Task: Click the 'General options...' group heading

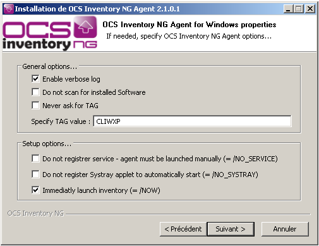Action: (x=50, y=66)
